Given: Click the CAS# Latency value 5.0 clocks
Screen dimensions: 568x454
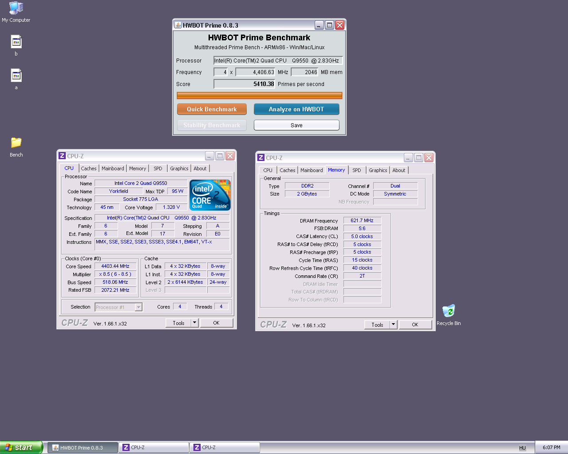Looking at the screenshot, I should coord(362,237).
